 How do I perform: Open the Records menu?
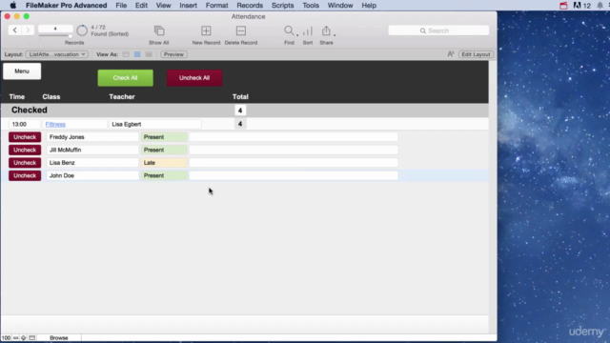pos(250,6)
